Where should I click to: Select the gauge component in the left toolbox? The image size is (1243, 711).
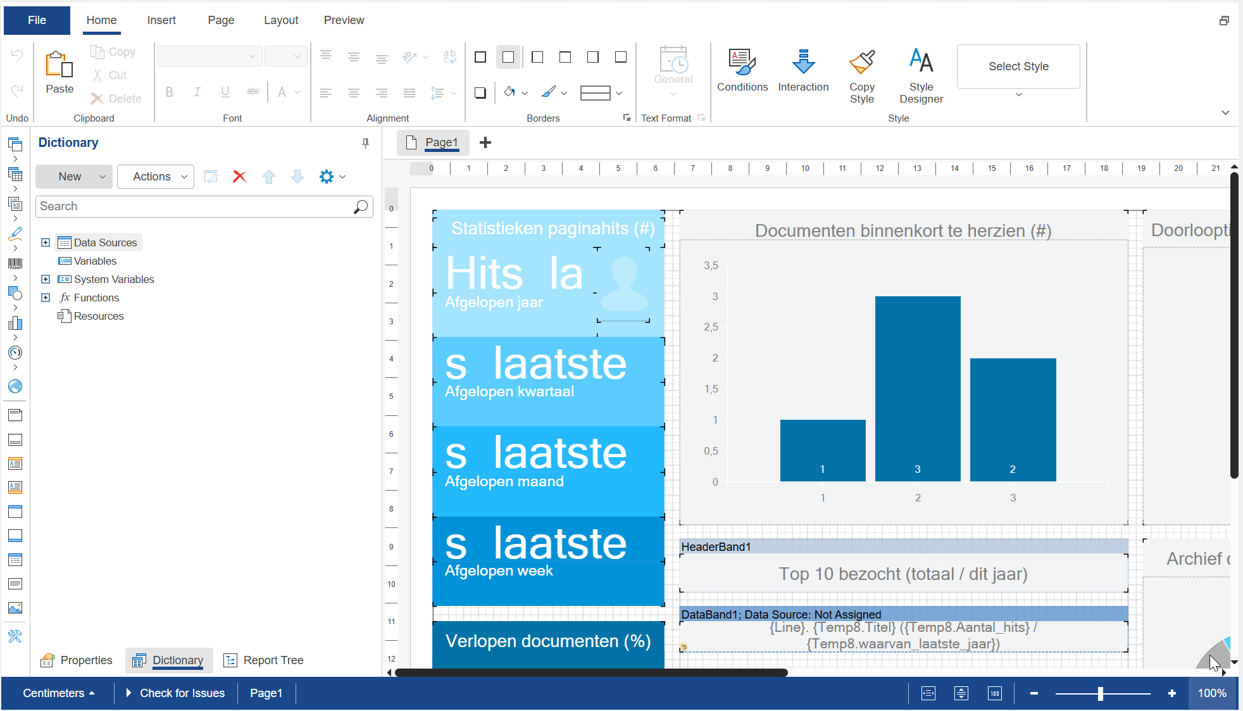[15, 353]
